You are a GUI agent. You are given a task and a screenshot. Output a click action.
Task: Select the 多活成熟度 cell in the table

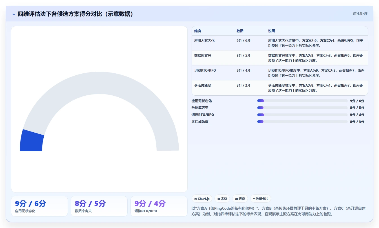coord(203,85)
